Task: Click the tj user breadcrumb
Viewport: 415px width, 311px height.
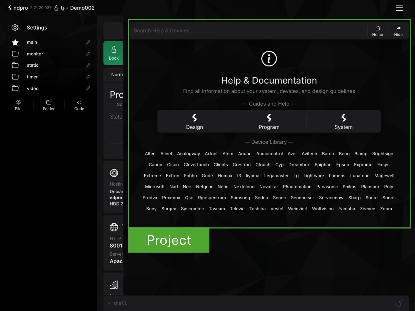Action: pyautogui.click(x=62, y=8)
